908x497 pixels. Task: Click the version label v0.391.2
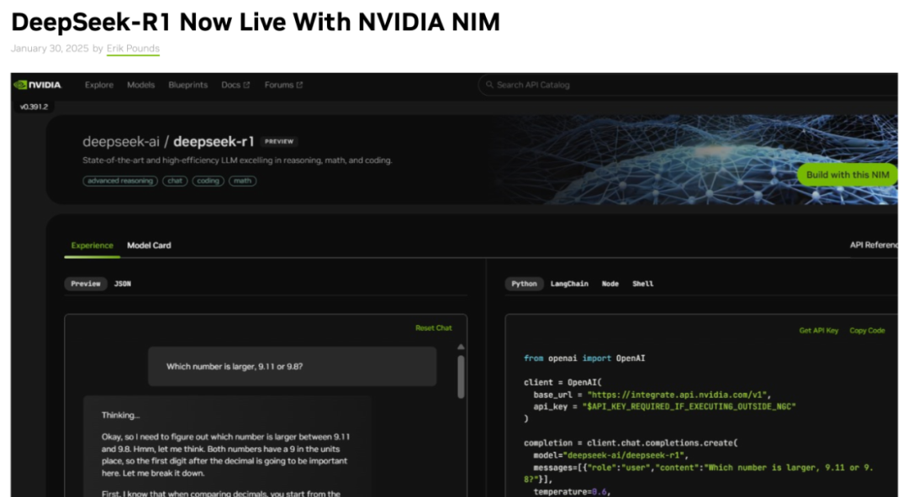pos(34,107)
